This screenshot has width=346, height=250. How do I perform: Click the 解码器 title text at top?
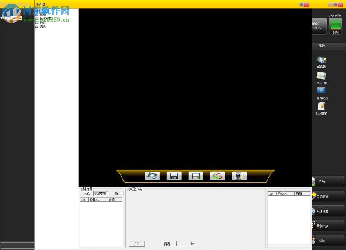click(x=41, y=4)
